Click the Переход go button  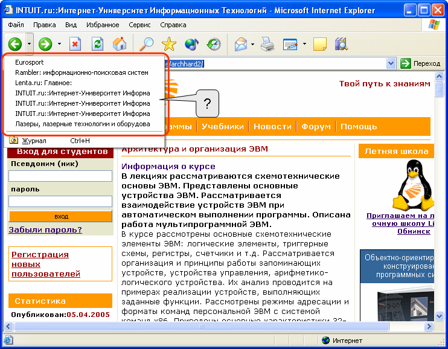[x=420, y=63]
